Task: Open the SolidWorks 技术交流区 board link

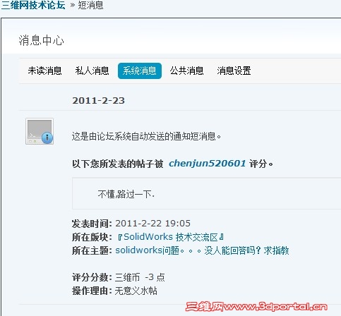Action: [170, 237]
